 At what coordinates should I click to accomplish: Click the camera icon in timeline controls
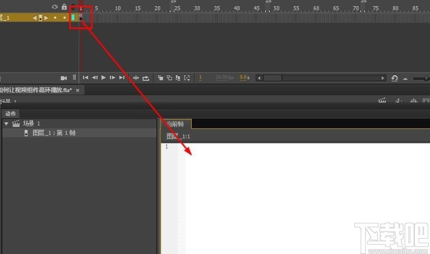click(63, 78)
